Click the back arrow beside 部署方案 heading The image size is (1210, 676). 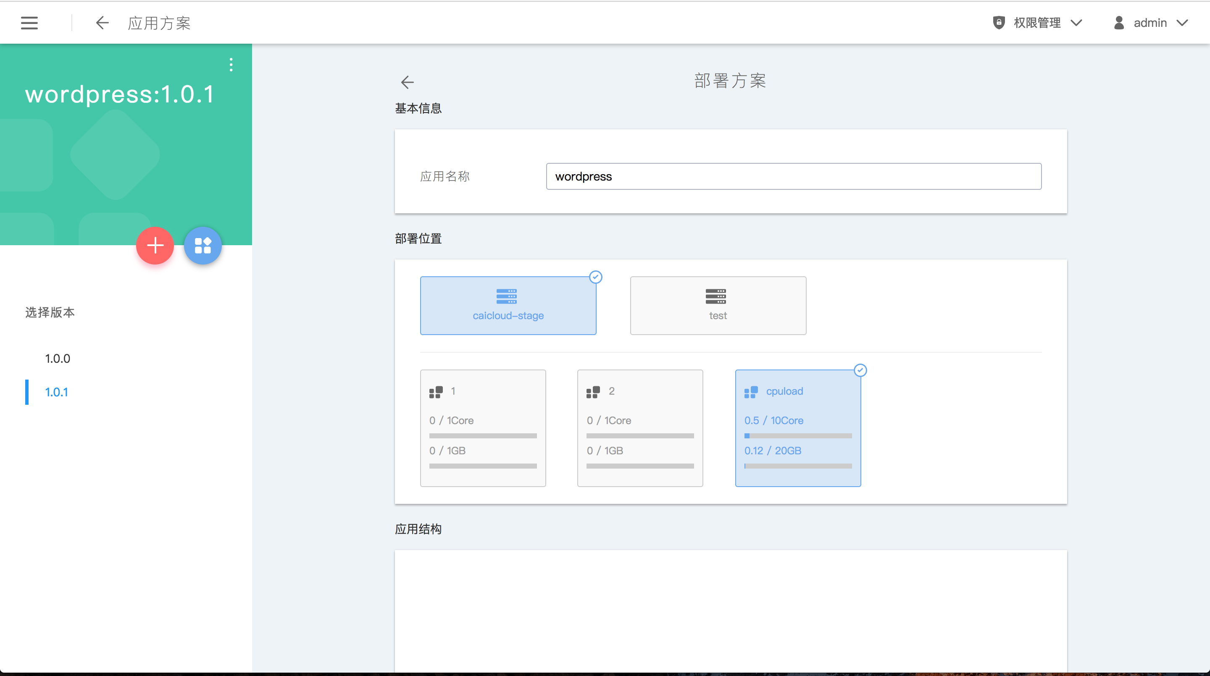pyautogui.click(x=407, y=82)
